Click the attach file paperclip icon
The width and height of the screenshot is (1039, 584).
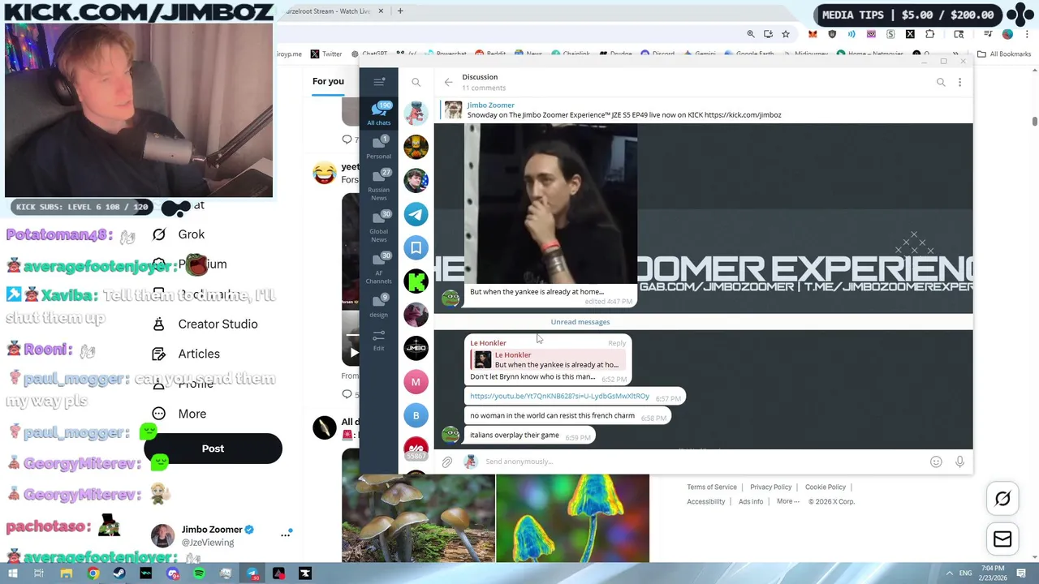coord(446,462)
